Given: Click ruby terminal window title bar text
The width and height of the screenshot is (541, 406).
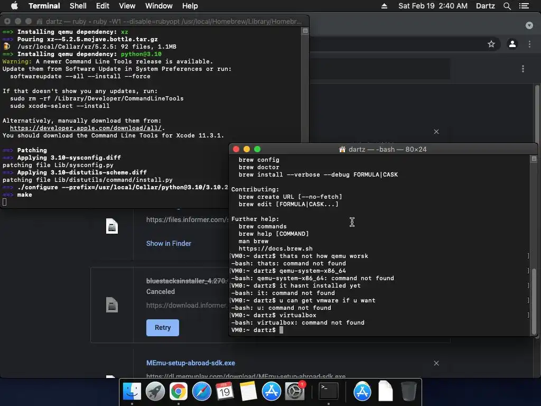Looking at the screenshot, I should tap(173, 21).
